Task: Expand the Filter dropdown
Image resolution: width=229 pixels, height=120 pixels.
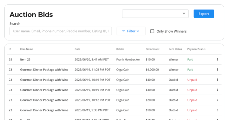Action: click(x=131, y=31)
